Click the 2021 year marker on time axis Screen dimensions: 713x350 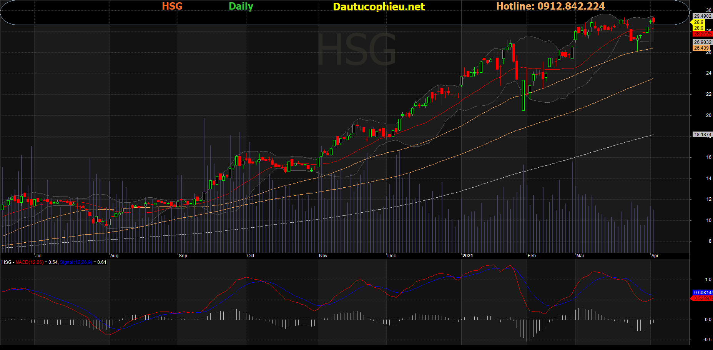pos(467,256)
